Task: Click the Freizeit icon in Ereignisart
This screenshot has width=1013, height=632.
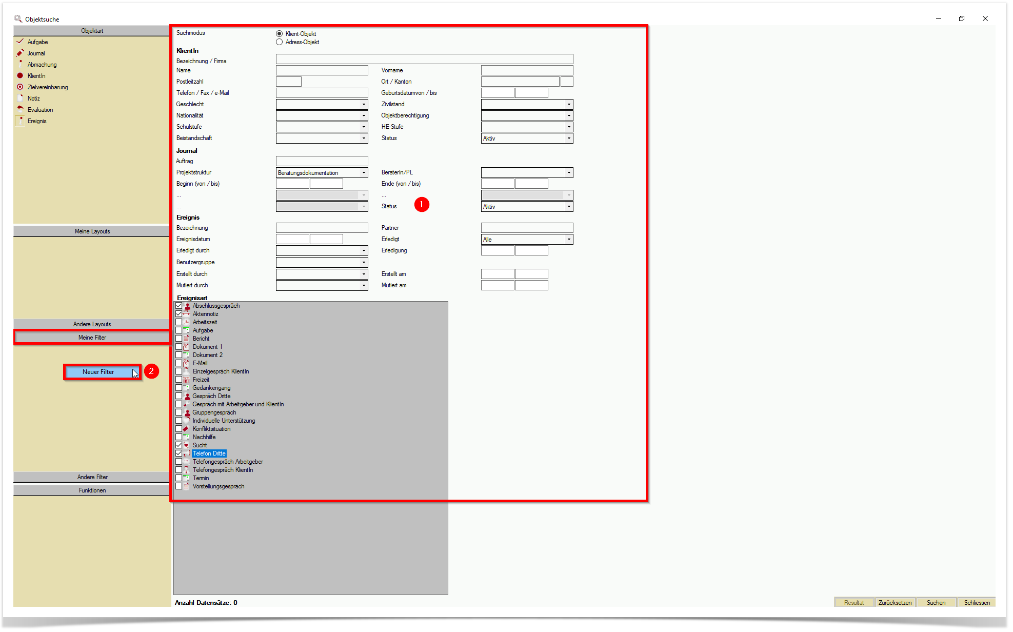Action: click(187, 380)
